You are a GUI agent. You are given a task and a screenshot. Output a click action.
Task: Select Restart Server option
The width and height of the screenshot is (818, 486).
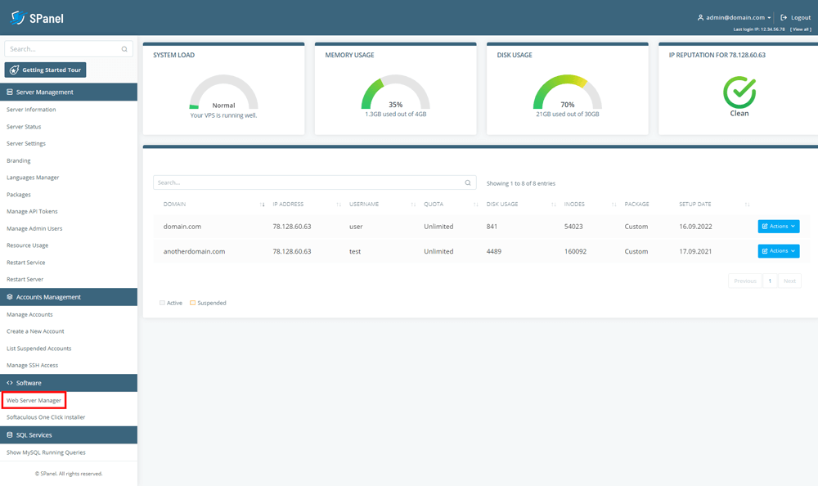coord(25,279)
